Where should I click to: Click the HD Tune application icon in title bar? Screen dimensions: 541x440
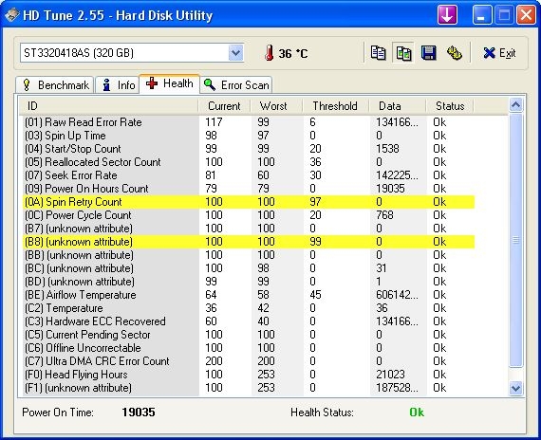[x=11, y=15]
